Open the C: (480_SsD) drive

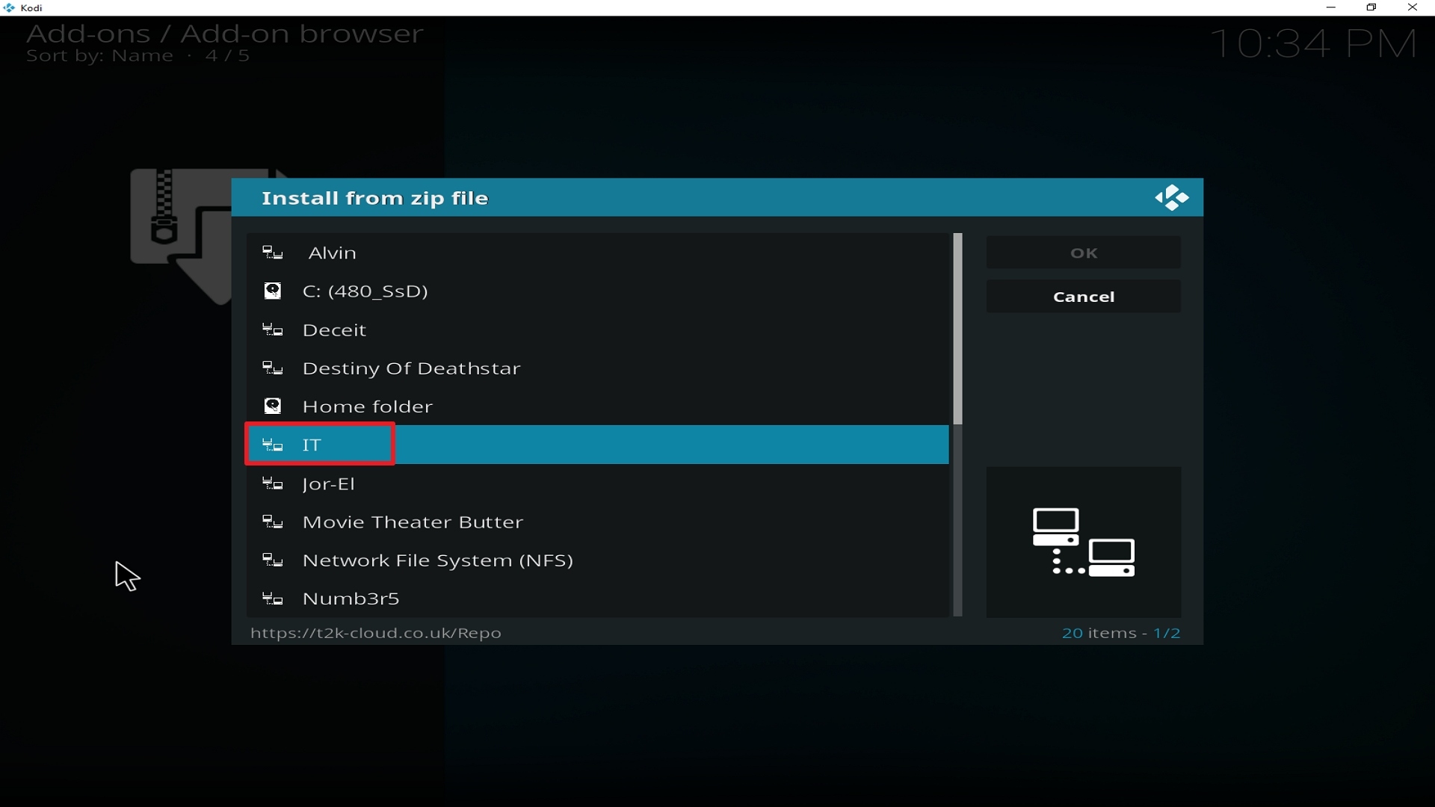click(x=598, y=291)
